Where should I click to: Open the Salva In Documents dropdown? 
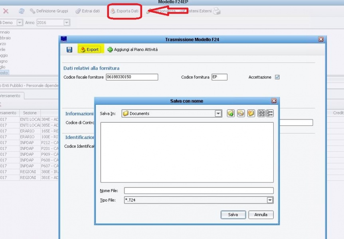tap(218, 114)
